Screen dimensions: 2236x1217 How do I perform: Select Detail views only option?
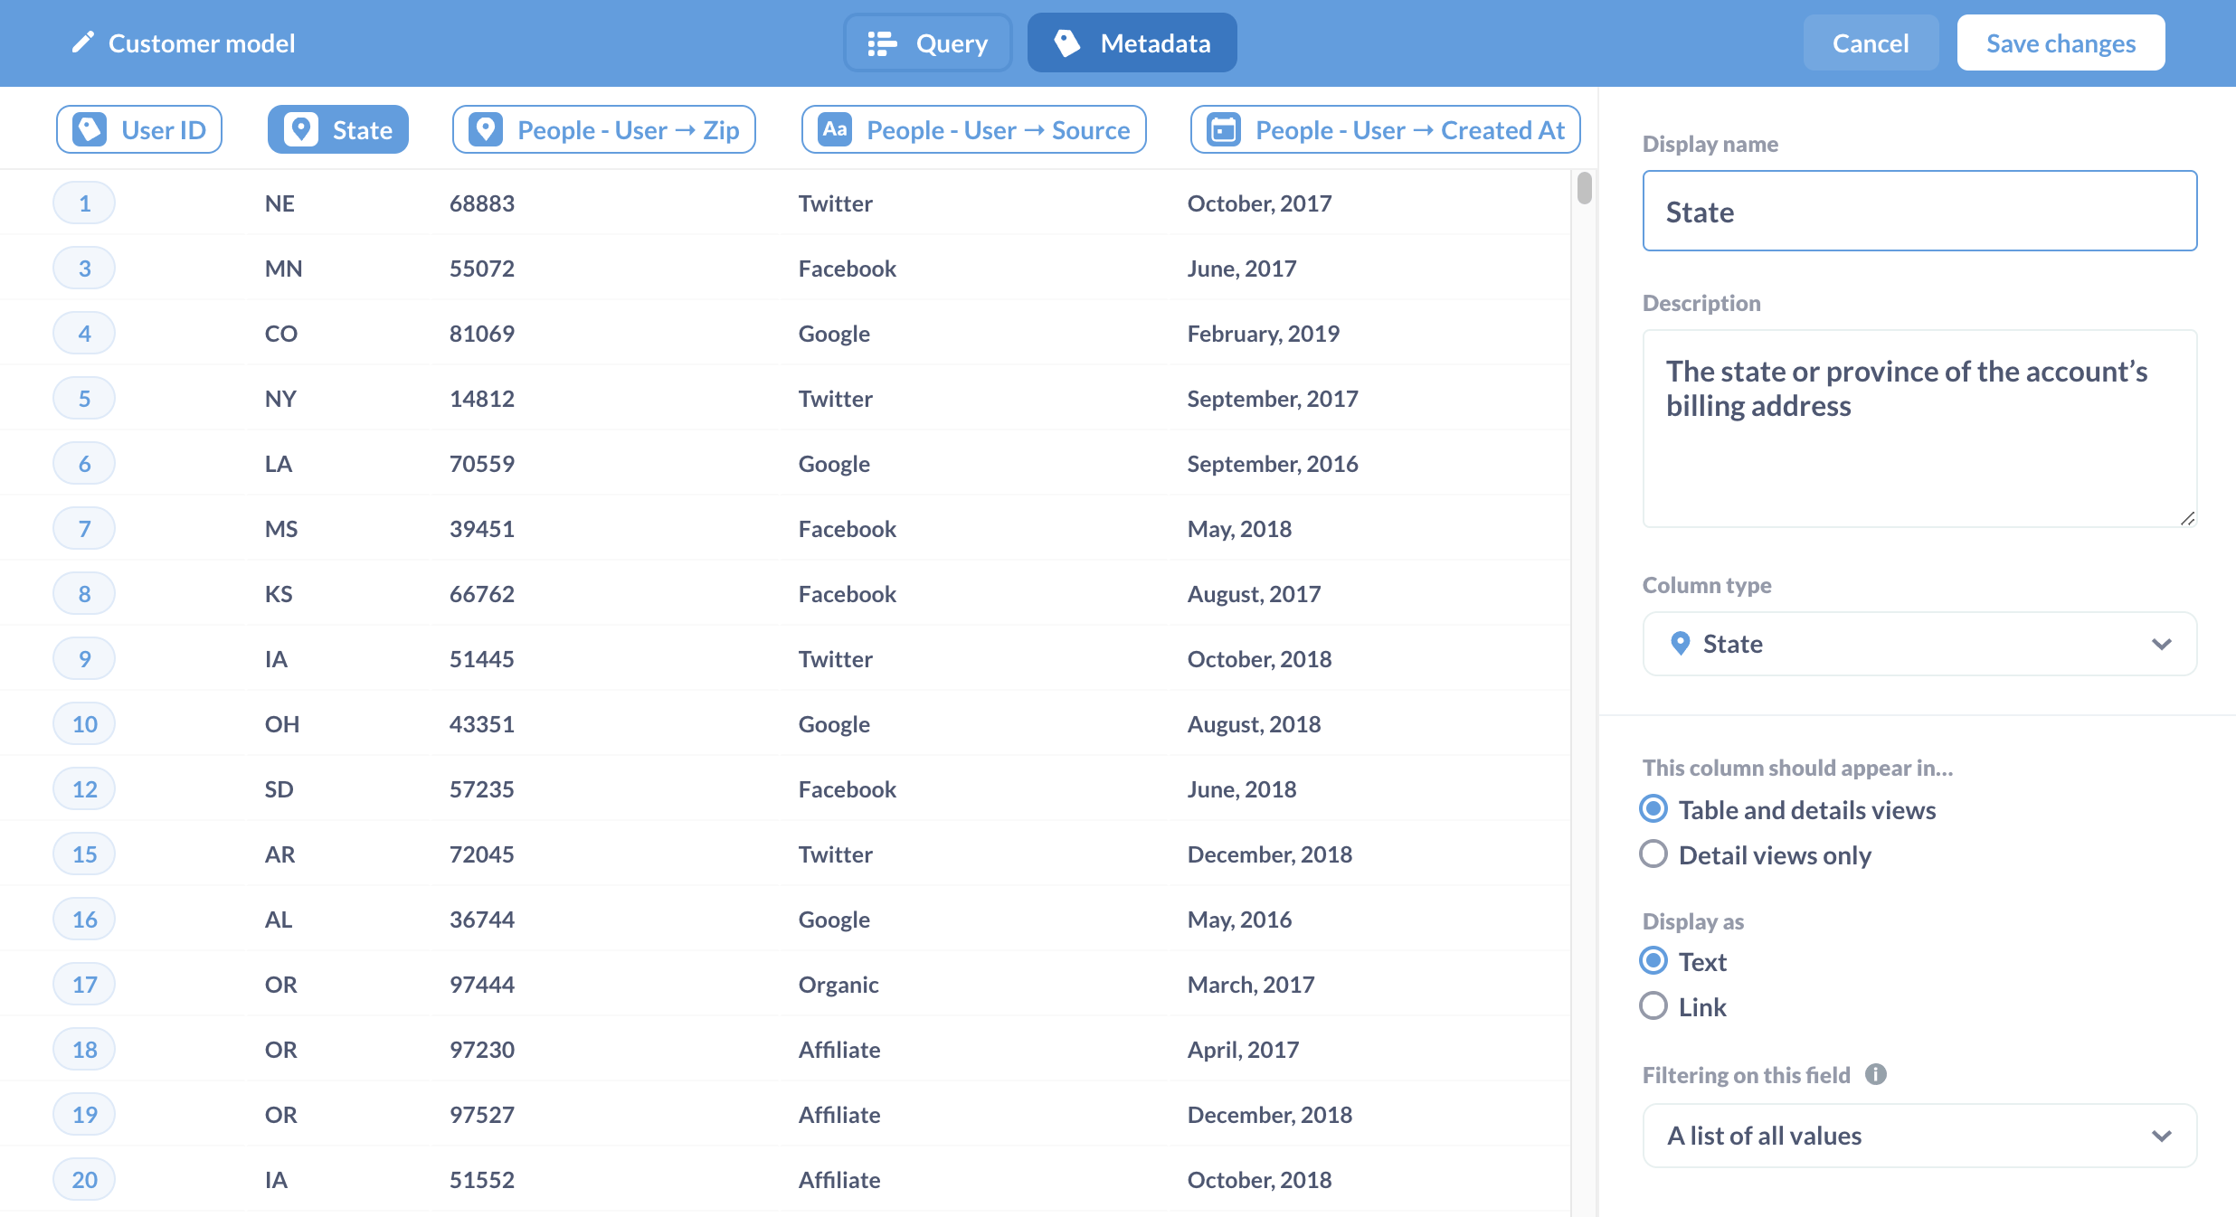(1653, 854)
